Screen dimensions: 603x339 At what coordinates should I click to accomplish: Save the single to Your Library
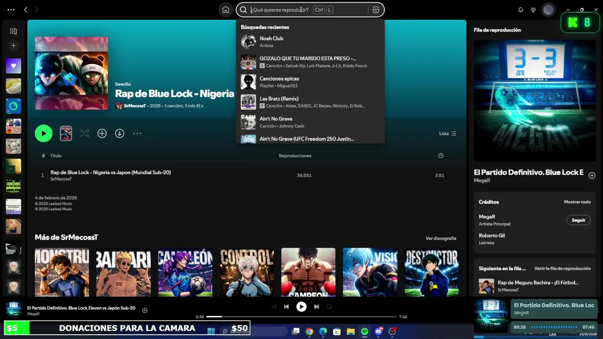[102, 133]
